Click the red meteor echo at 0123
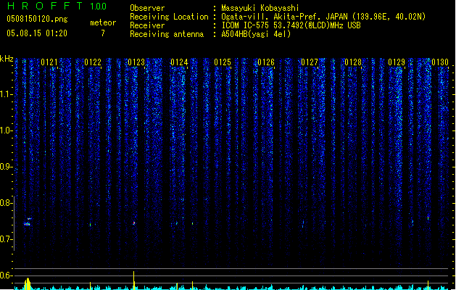This screenshot has height=290, width=456. (x=134, y=223)
